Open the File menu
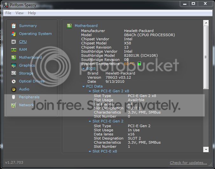This screenshot has height=169, width=215. [8, 13]
